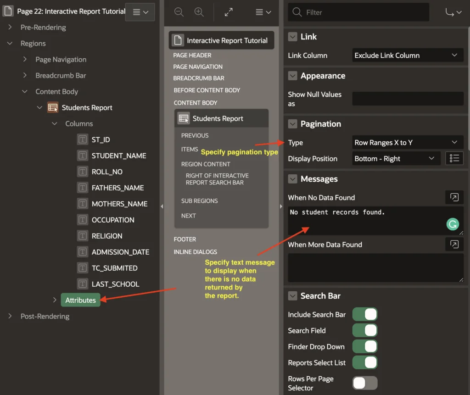Toggle Finder Drop Down switch
The image size is (470, 395).
365,346
